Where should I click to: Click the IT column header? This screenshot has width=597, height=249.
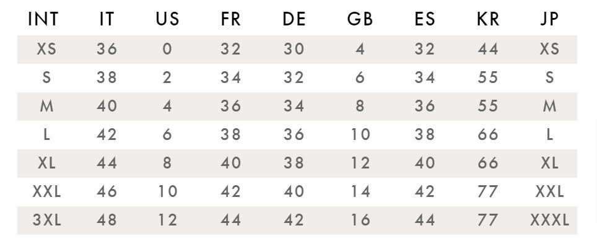pyautogui.click(x=107, y=19)
